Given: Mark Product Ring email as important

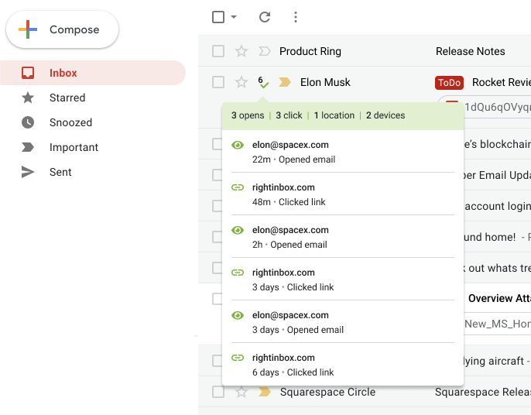Looking at the screenshot, I should tap(265, 51).
